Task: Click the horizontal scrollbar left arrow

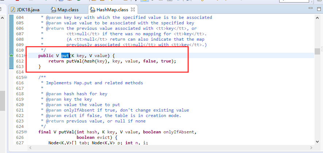Action: [x=30, y=148]
